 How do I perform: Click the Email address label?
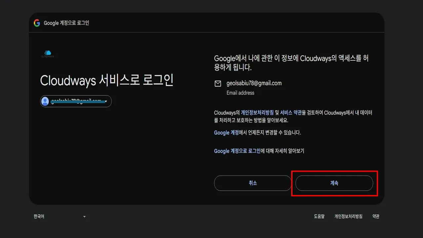pyautogui.click(x=240, y=93)
